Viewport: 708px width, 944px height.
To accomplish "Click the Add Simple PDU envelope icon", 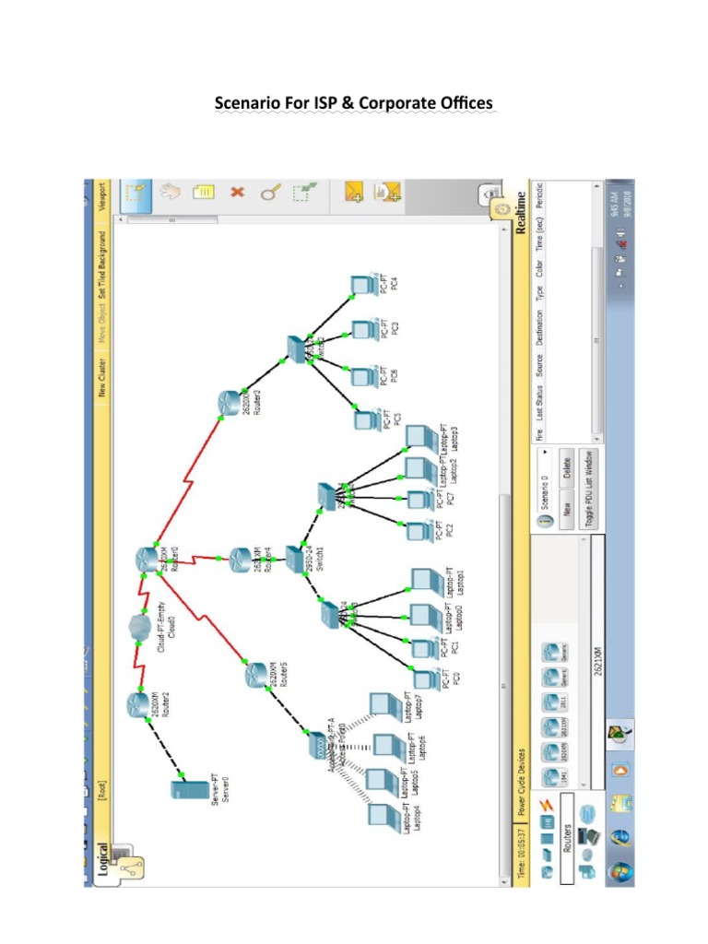I will pyautogui.click(x=354, y=192).
